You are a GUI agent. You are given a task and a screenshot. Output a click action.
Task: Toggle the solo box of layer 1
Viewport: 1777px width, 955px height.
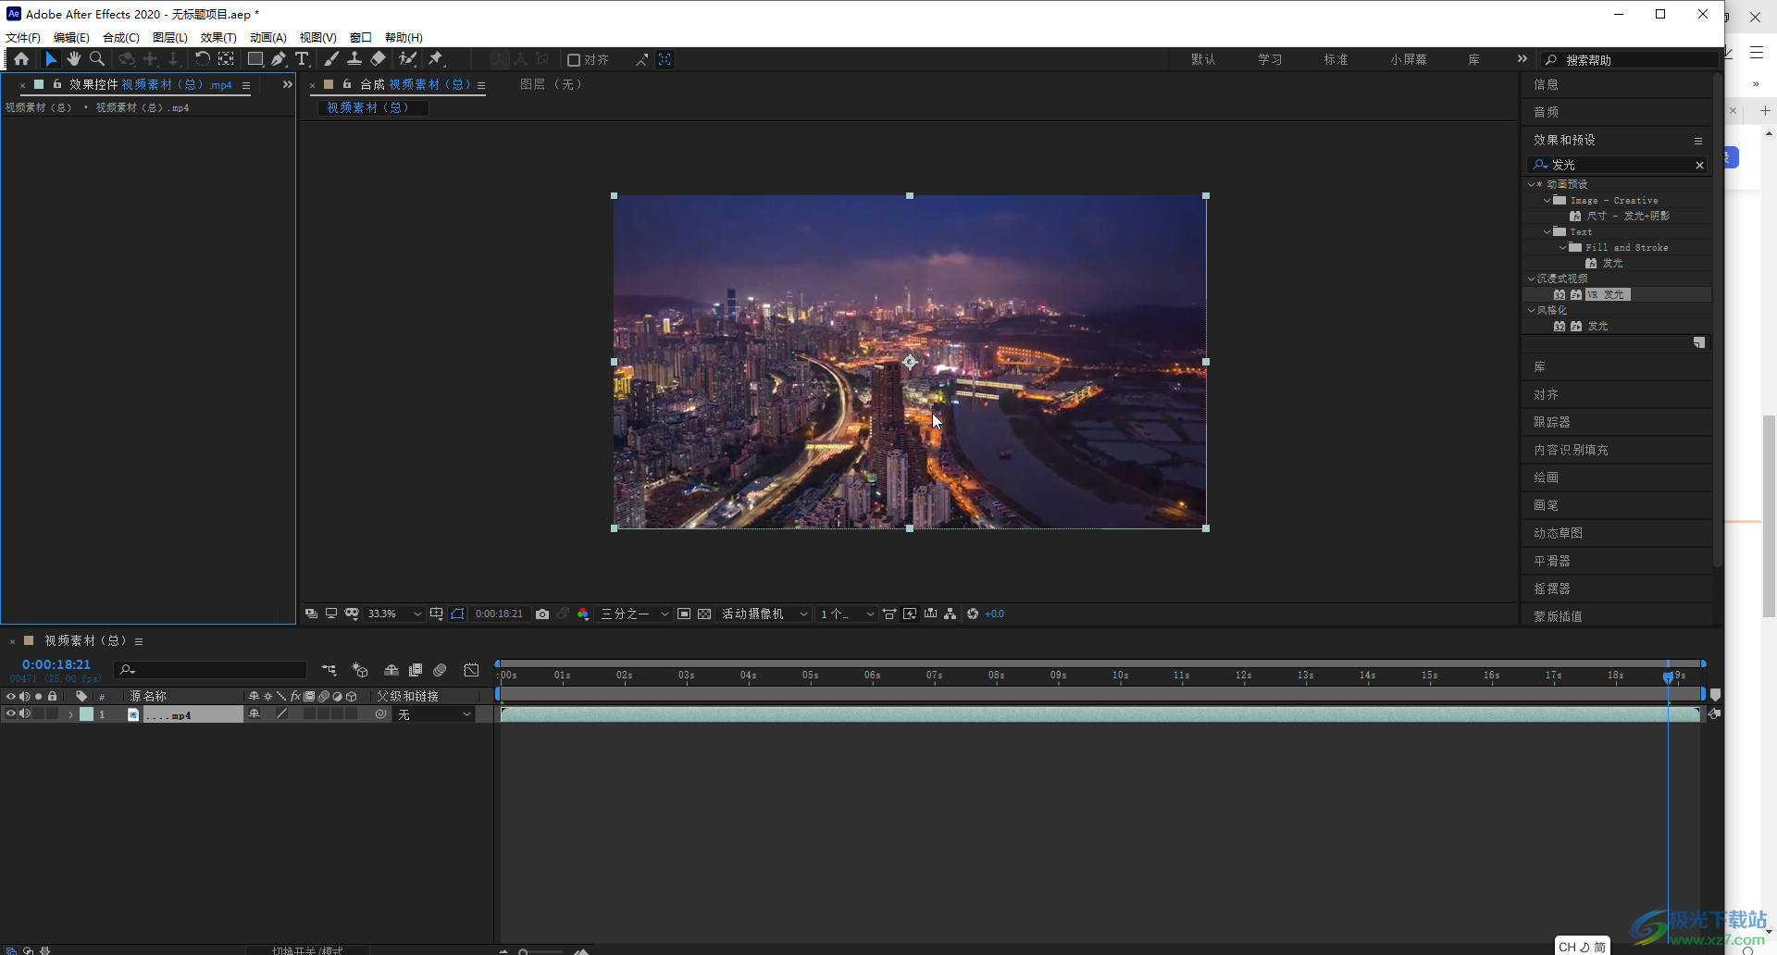click(39, 714)
